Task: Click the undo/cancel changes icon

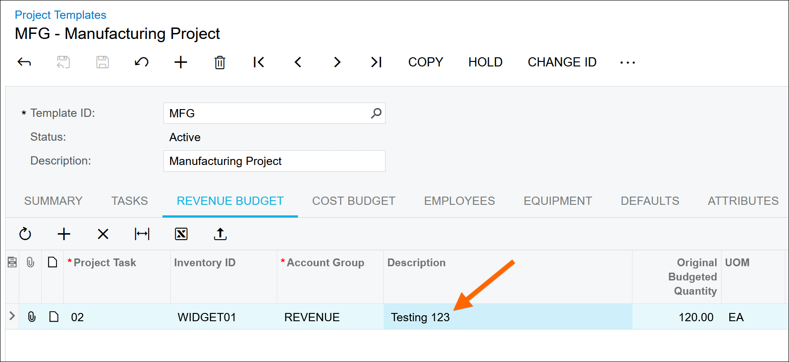Action: tap(141, 62)
